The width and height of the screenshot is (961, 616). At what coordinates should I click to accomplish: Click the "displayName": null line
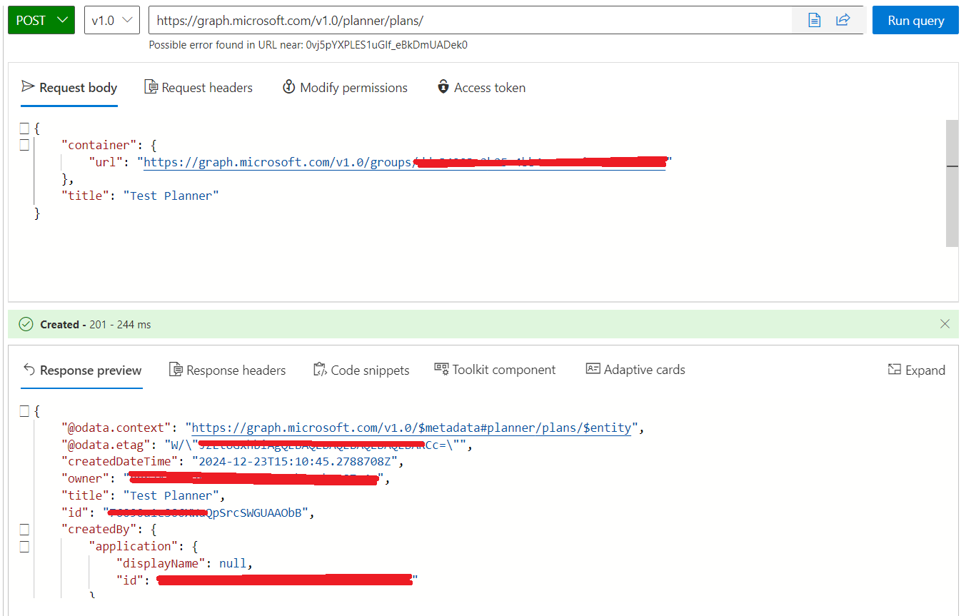coord(185,563)
